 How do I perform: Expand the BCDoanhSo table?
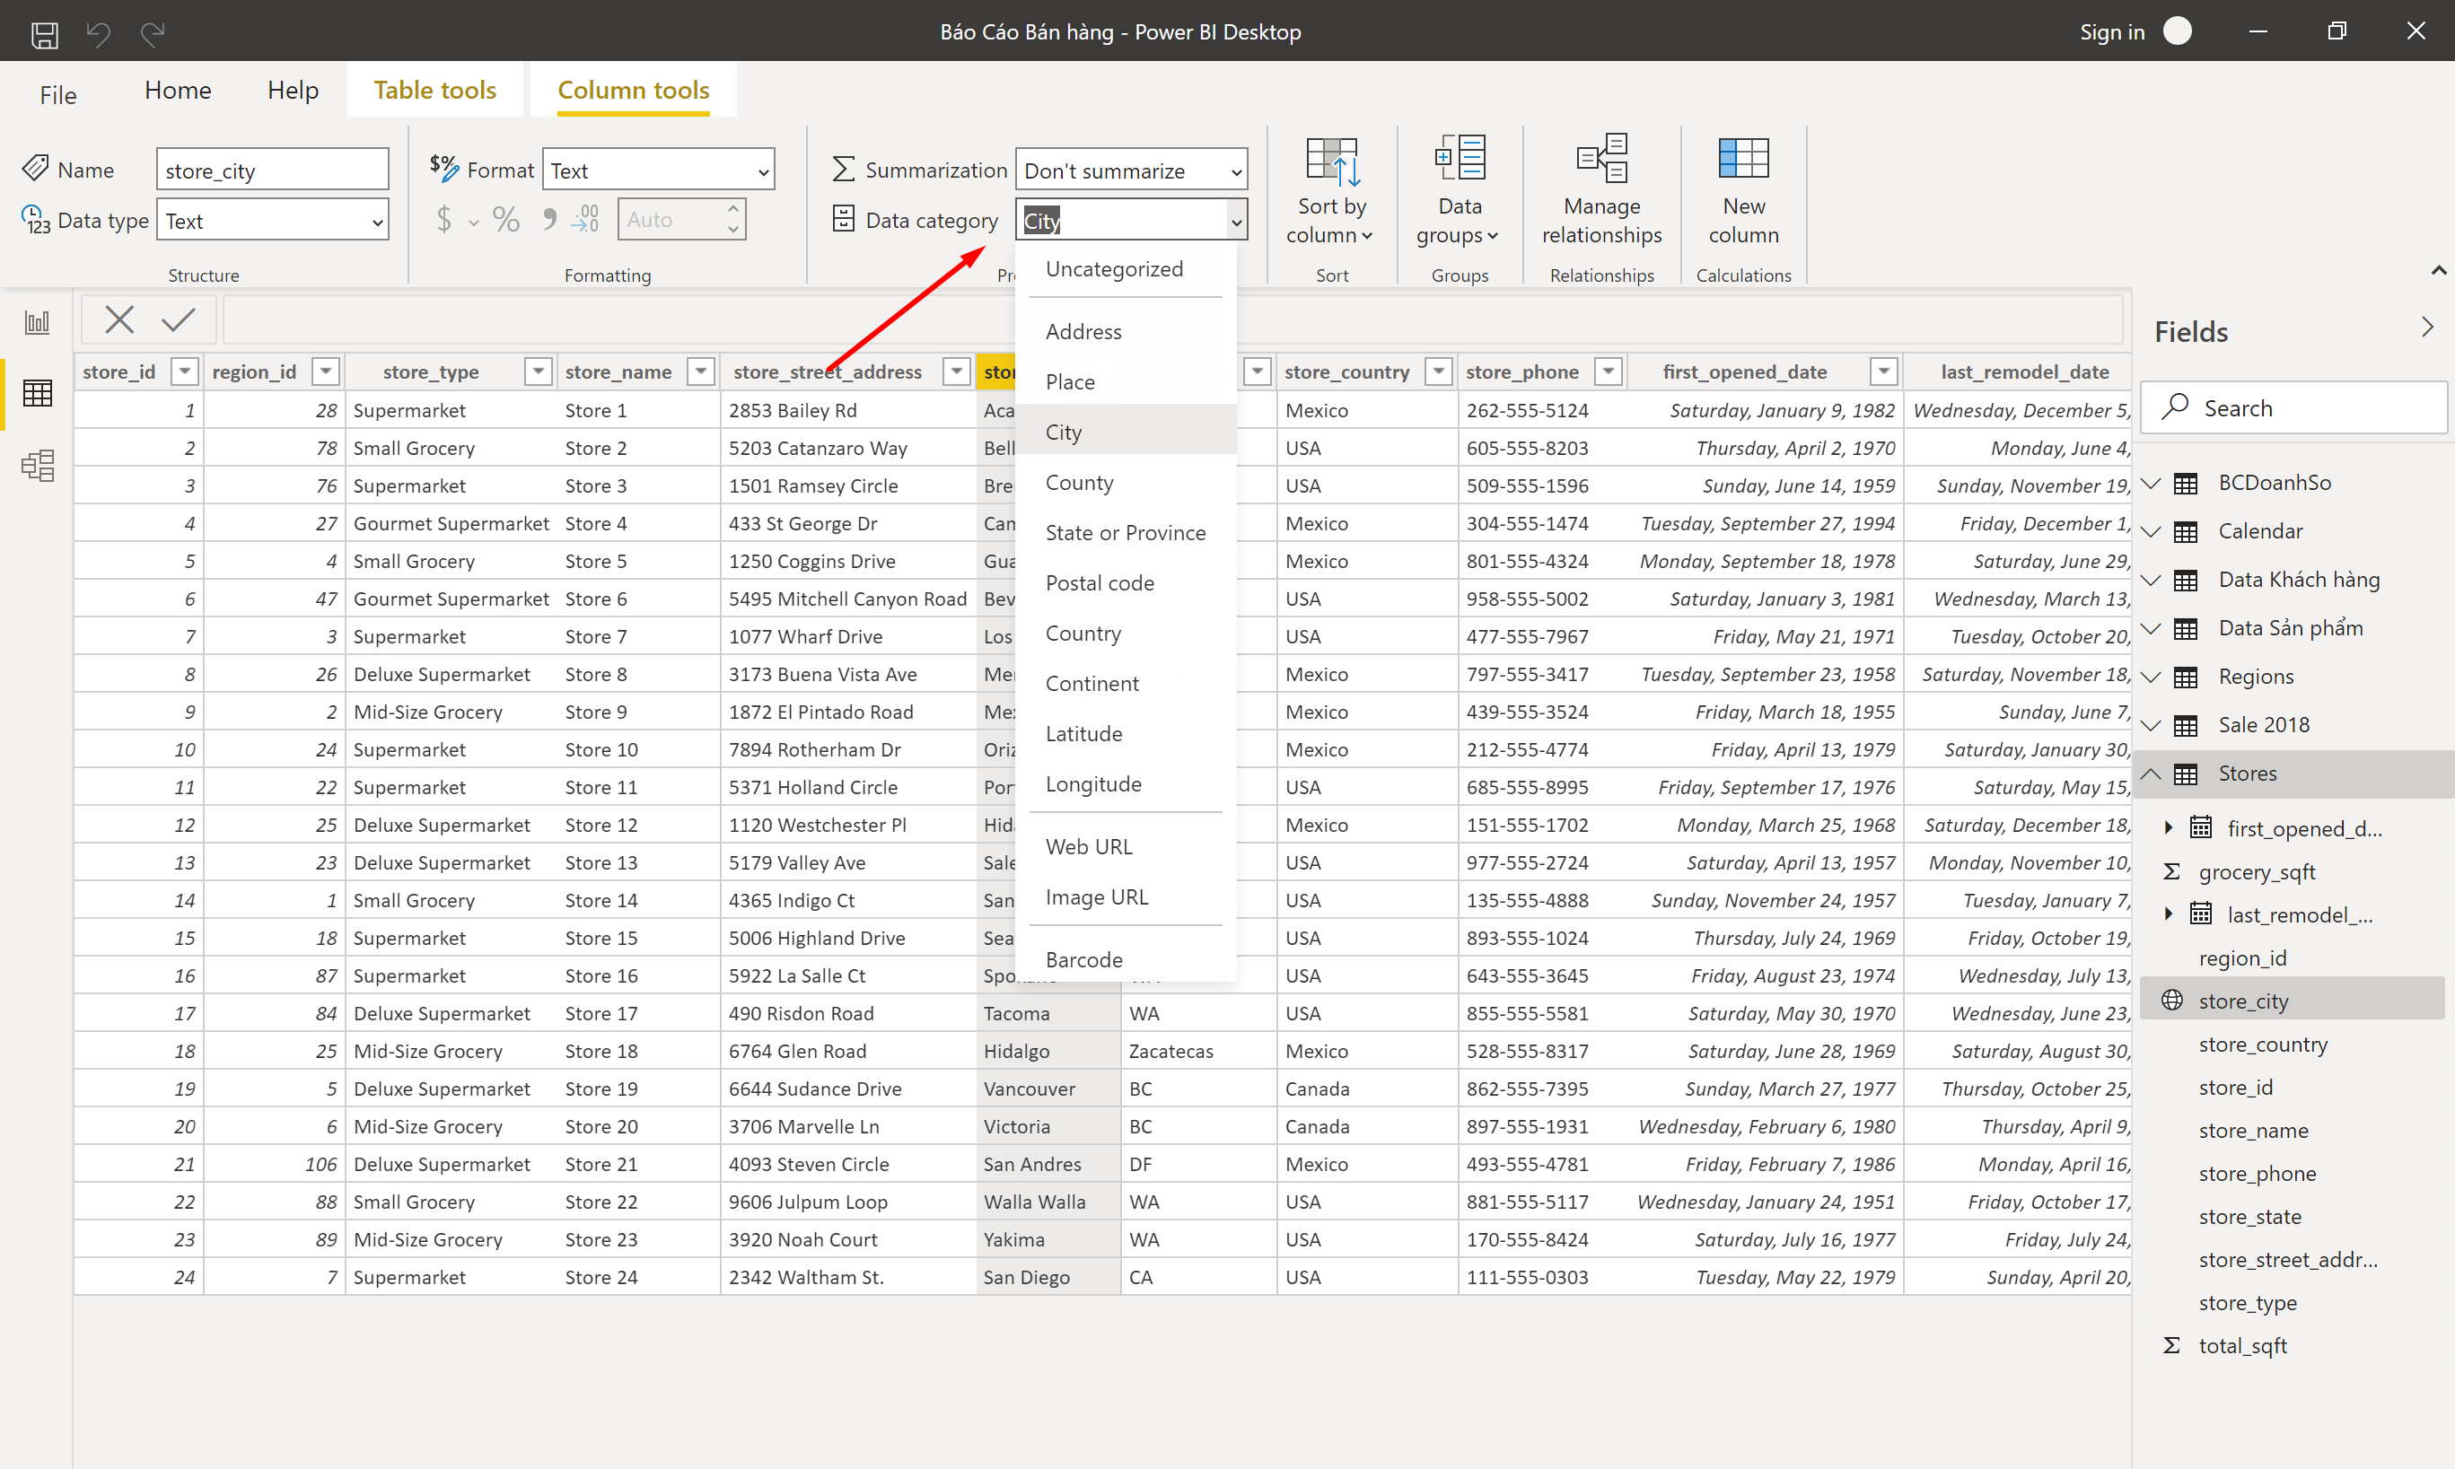point(2151,483)
